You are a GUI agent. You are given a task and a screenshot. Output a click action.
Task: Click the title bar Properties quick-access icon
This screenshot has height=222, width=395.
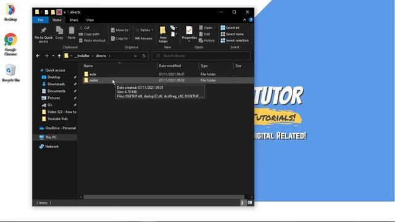tap(47, 12)
